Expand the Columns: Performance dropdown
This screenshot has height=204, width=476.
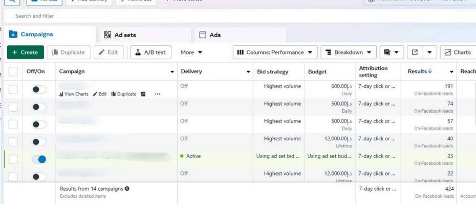click(x=275, y=53)
